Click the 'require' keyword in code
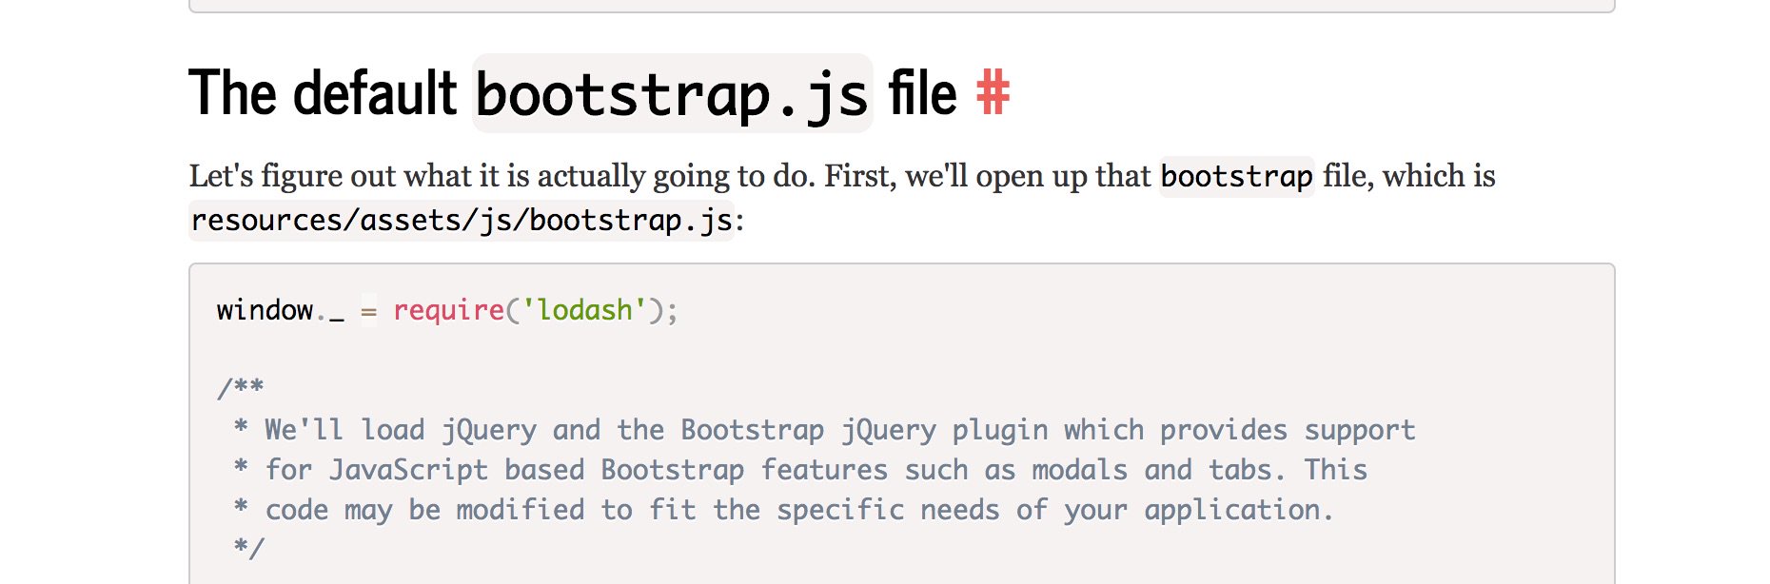 pos(448,310)
